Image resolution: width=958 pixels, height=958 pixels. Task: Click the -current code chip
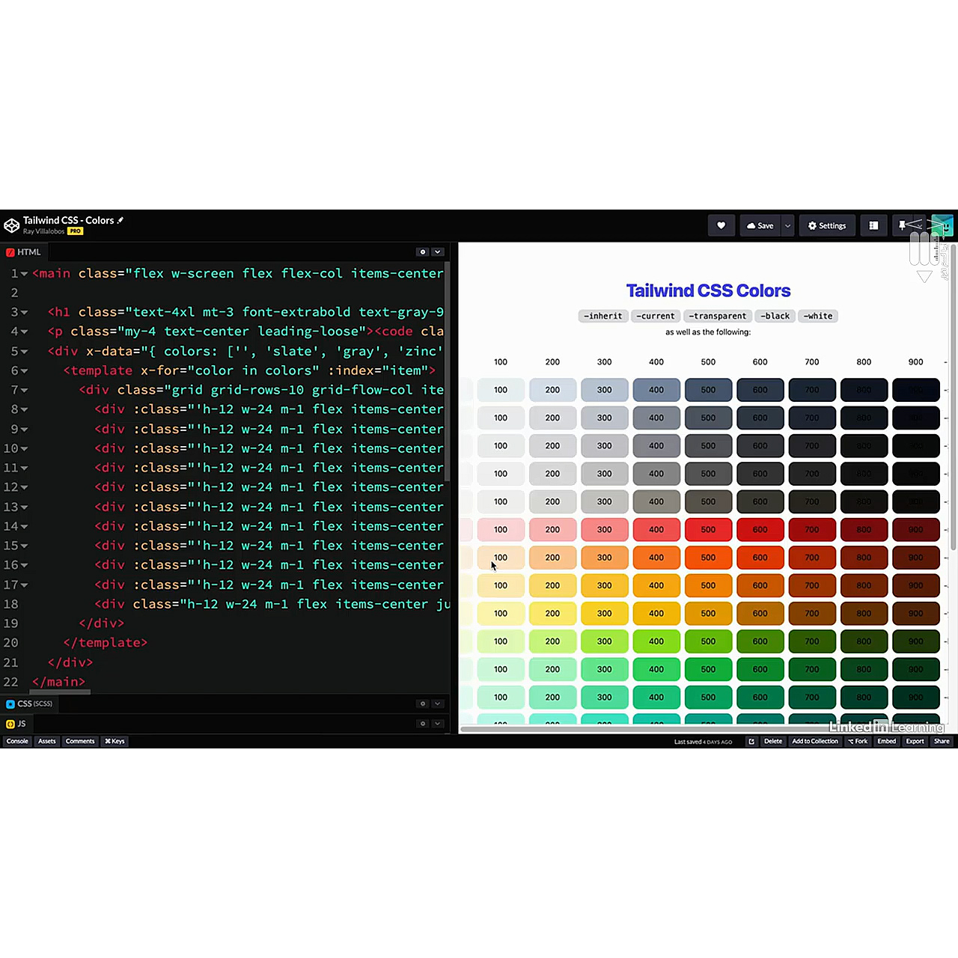pyautogui.click(x=655, y=316)
